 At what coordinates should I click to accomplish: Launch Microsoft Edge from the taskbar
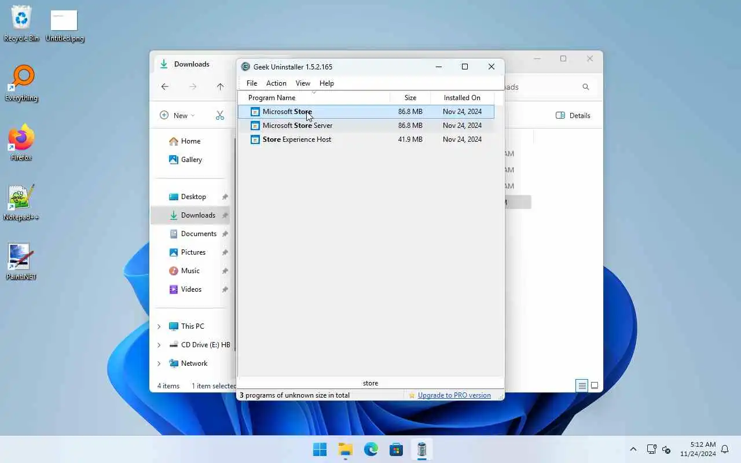coord(371,449)
